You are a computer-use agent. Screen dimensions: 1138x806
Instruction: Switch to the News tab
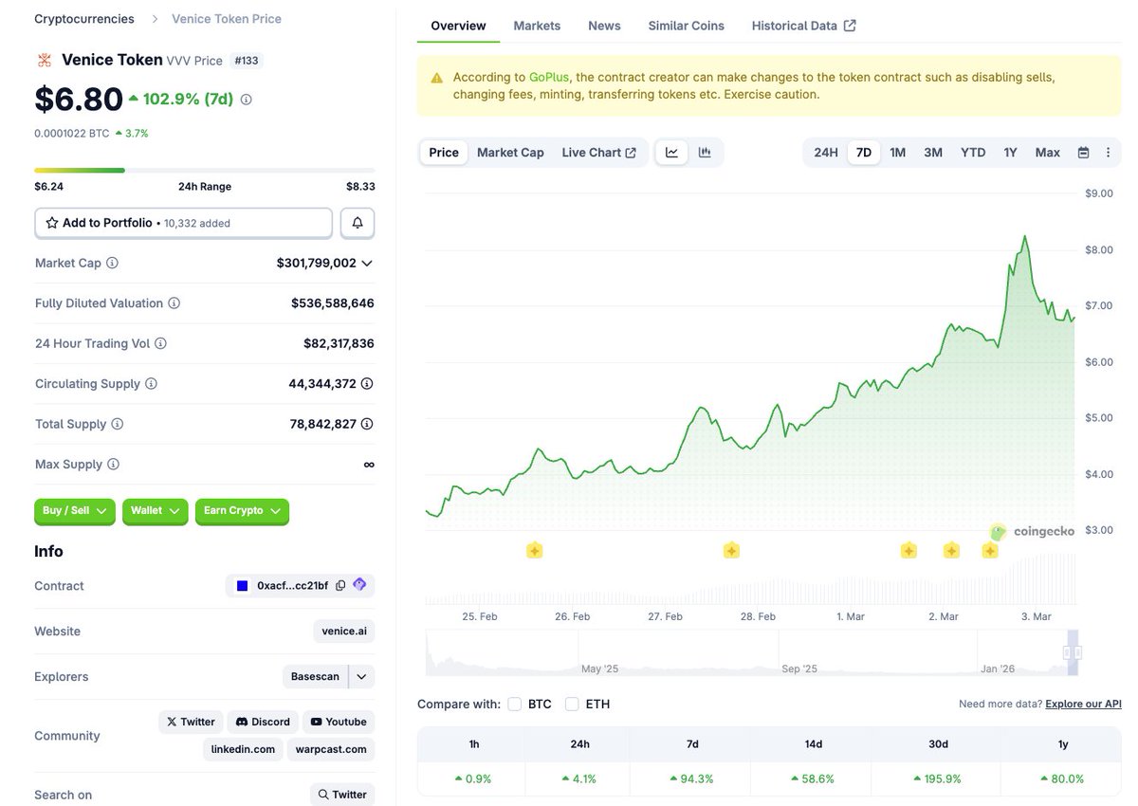[x=604, y=26]
